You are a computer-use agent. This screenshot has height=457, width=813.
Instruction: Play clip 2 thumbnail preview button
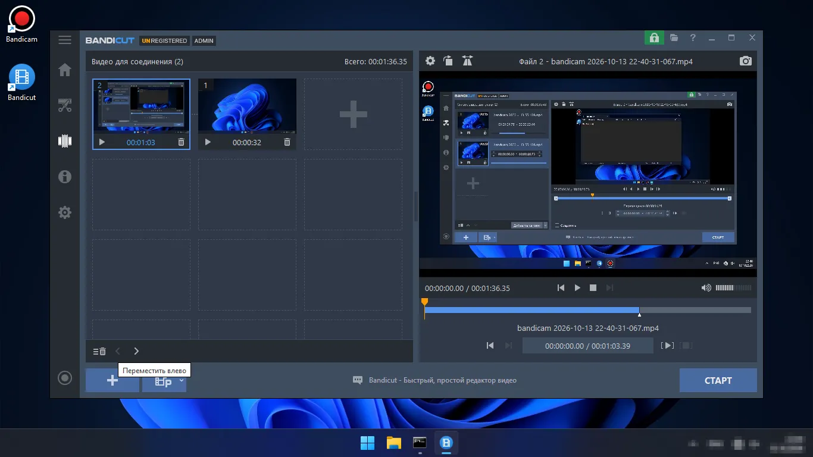pyautogui.click(x=102, y=142)
